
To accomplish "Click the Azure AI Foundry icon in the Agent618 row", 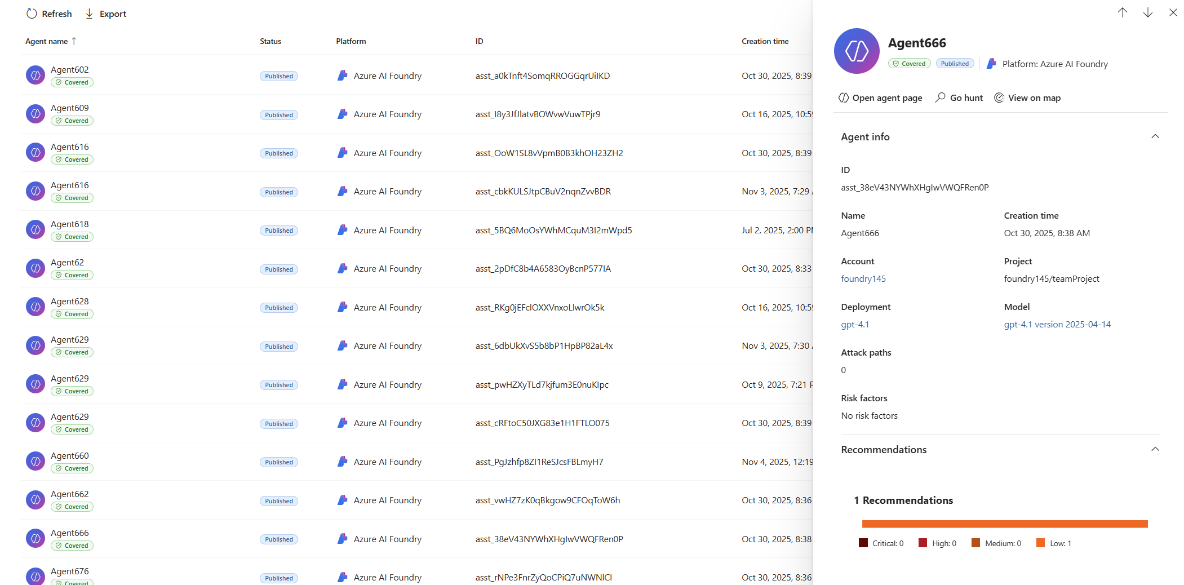I will click(x=342, y=230).
